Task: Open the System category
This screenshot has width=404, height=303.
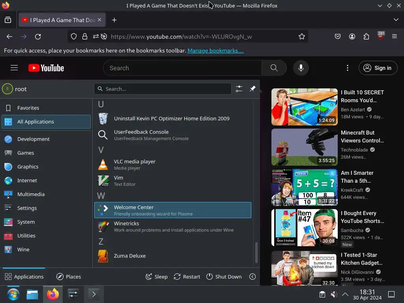Action: pos(46,222)
